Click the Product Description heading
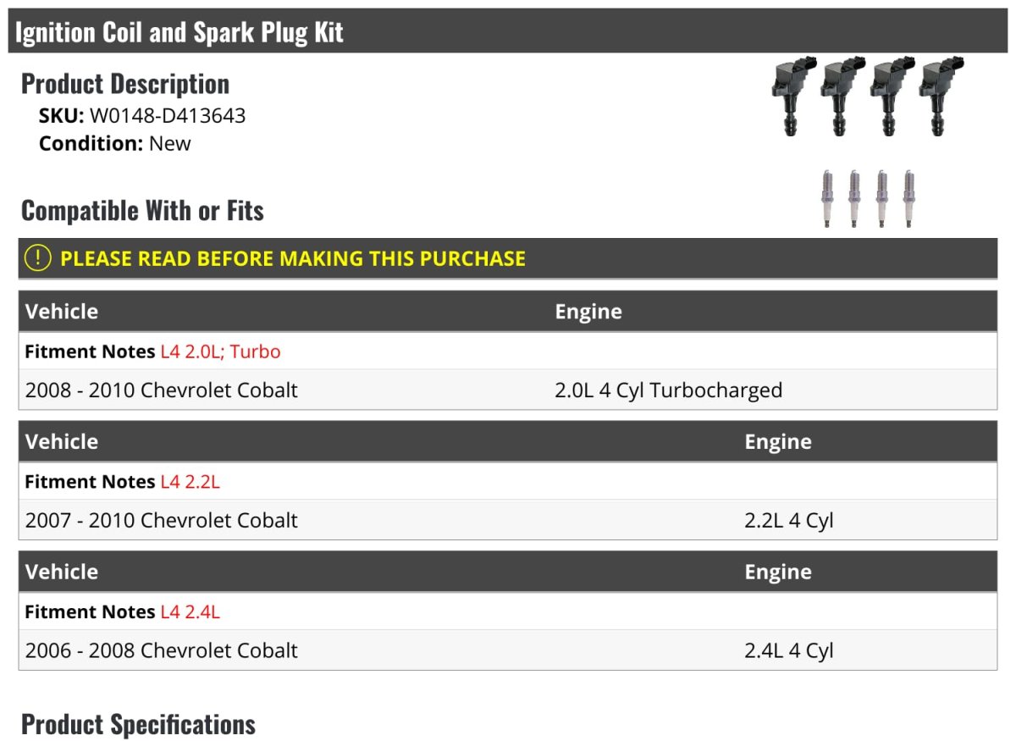1016x741 pixels. (x=125, y=83)
